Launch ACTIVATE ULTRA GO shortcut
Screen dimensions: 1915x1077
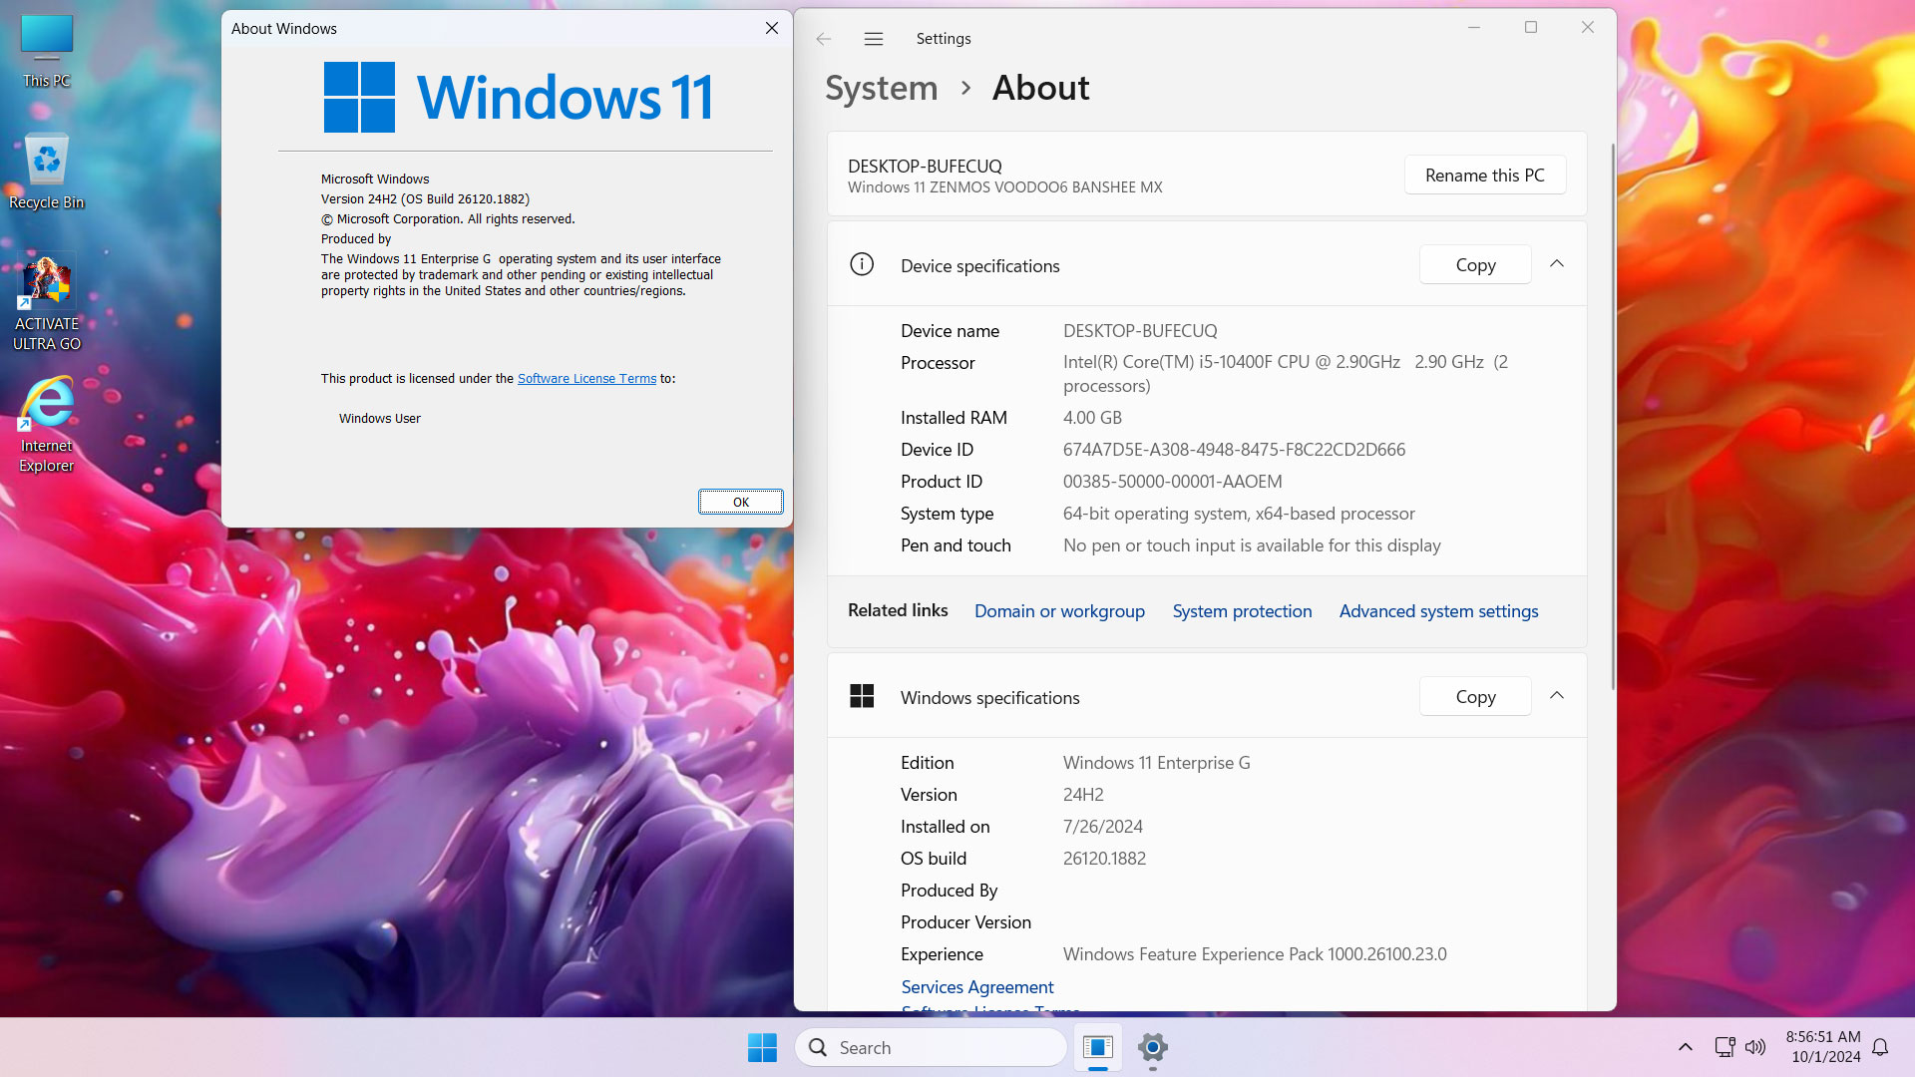click(x=47, y=303)
